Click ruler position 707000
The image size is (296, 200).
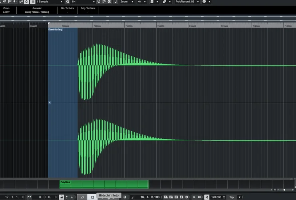97,26
